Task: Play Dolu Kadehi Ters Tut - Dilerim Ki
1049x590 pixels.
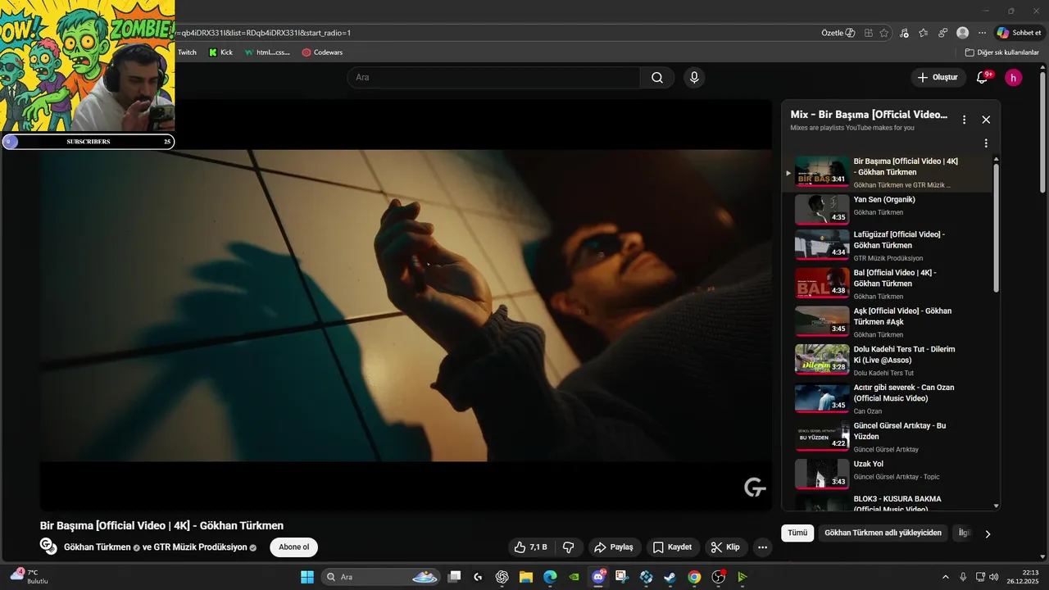Action: (x=889, y=360)
